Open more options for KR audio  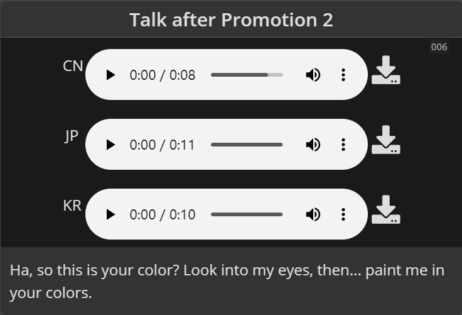(x=343, y=214)
